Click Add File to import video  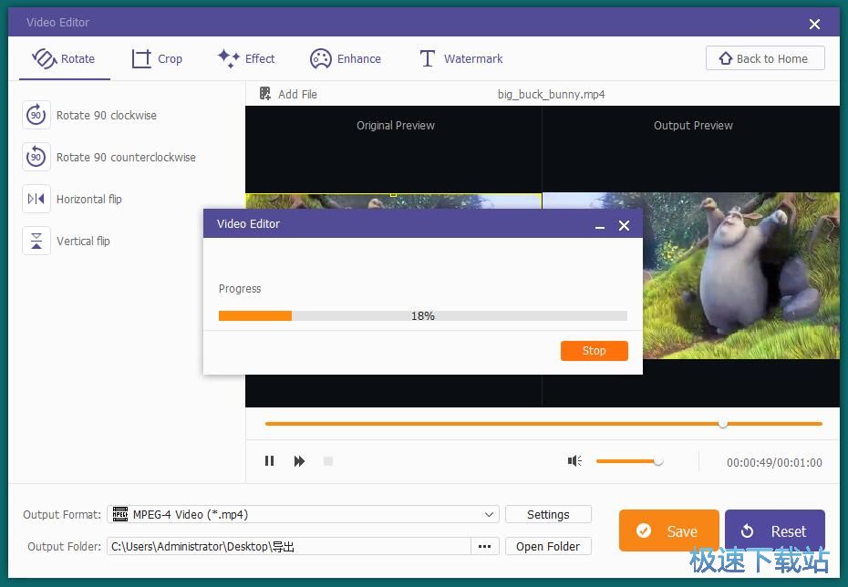[x=288, y=94]
